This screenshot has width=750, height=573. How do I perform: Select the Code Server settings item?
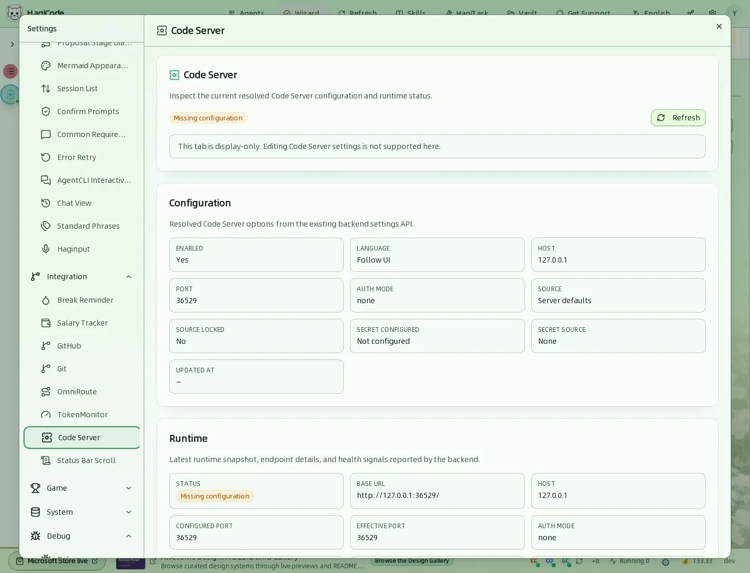(x=82, y=438)
